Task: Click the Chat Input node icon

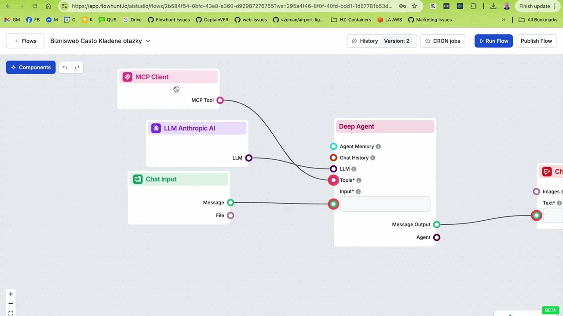Action: (x=138, y=179)
